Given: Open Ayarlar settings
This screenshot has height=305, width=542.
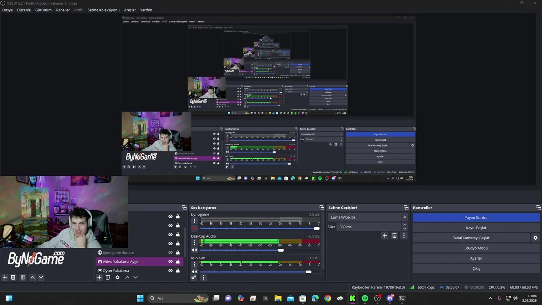Looking at the screenshot, I should tap(476, 258).
